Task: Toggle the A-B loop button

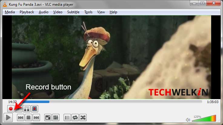Action: [27, 109]
